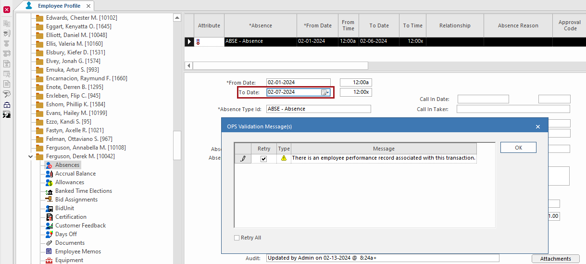
Task: Click the Absence Reason column header
Action: click(x=518, y=25)
